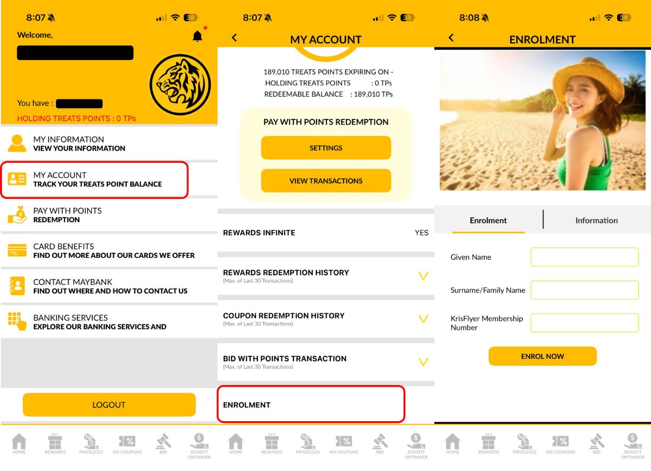Open Rewards gift icon in middle screen's bottom bar
The height and width of the screenshot is (471, 651).
pos(272,444)
